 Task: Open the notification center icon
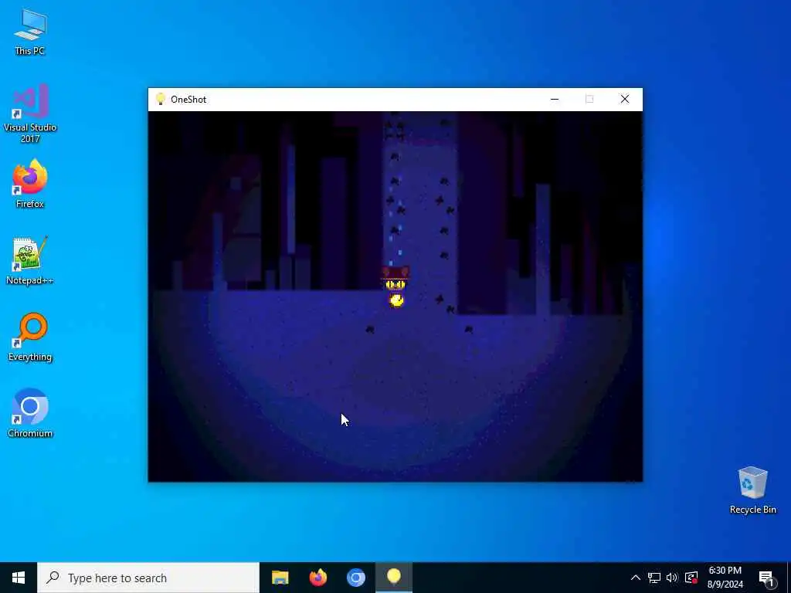tap(767, 578)
